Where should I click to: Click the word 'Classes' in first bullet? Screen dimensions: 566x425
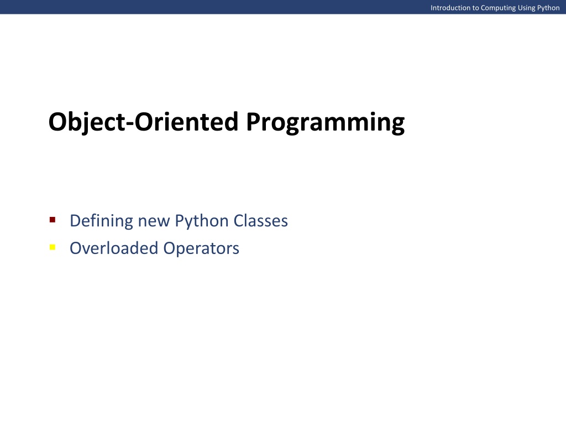(261, 221)
